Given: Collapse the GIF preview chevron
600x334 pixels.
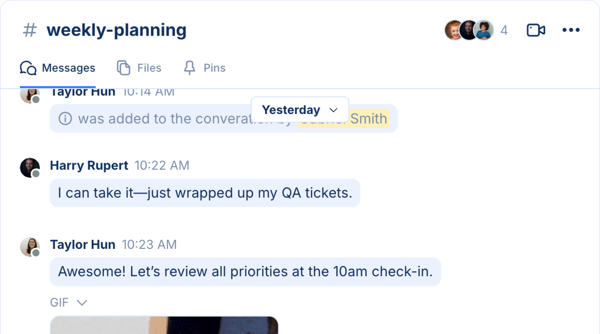Looking at the screenshot, I should click(x=82, y=302).
